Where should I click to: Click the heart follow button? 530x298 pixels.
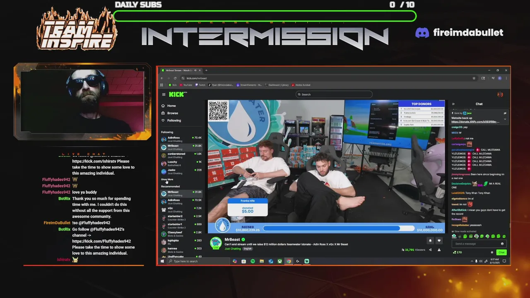pyautogui.click(x=439, y=240)
